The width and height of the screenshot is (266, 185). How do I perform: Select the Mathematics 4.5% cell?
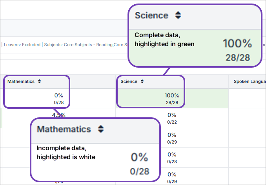[58, 115]
